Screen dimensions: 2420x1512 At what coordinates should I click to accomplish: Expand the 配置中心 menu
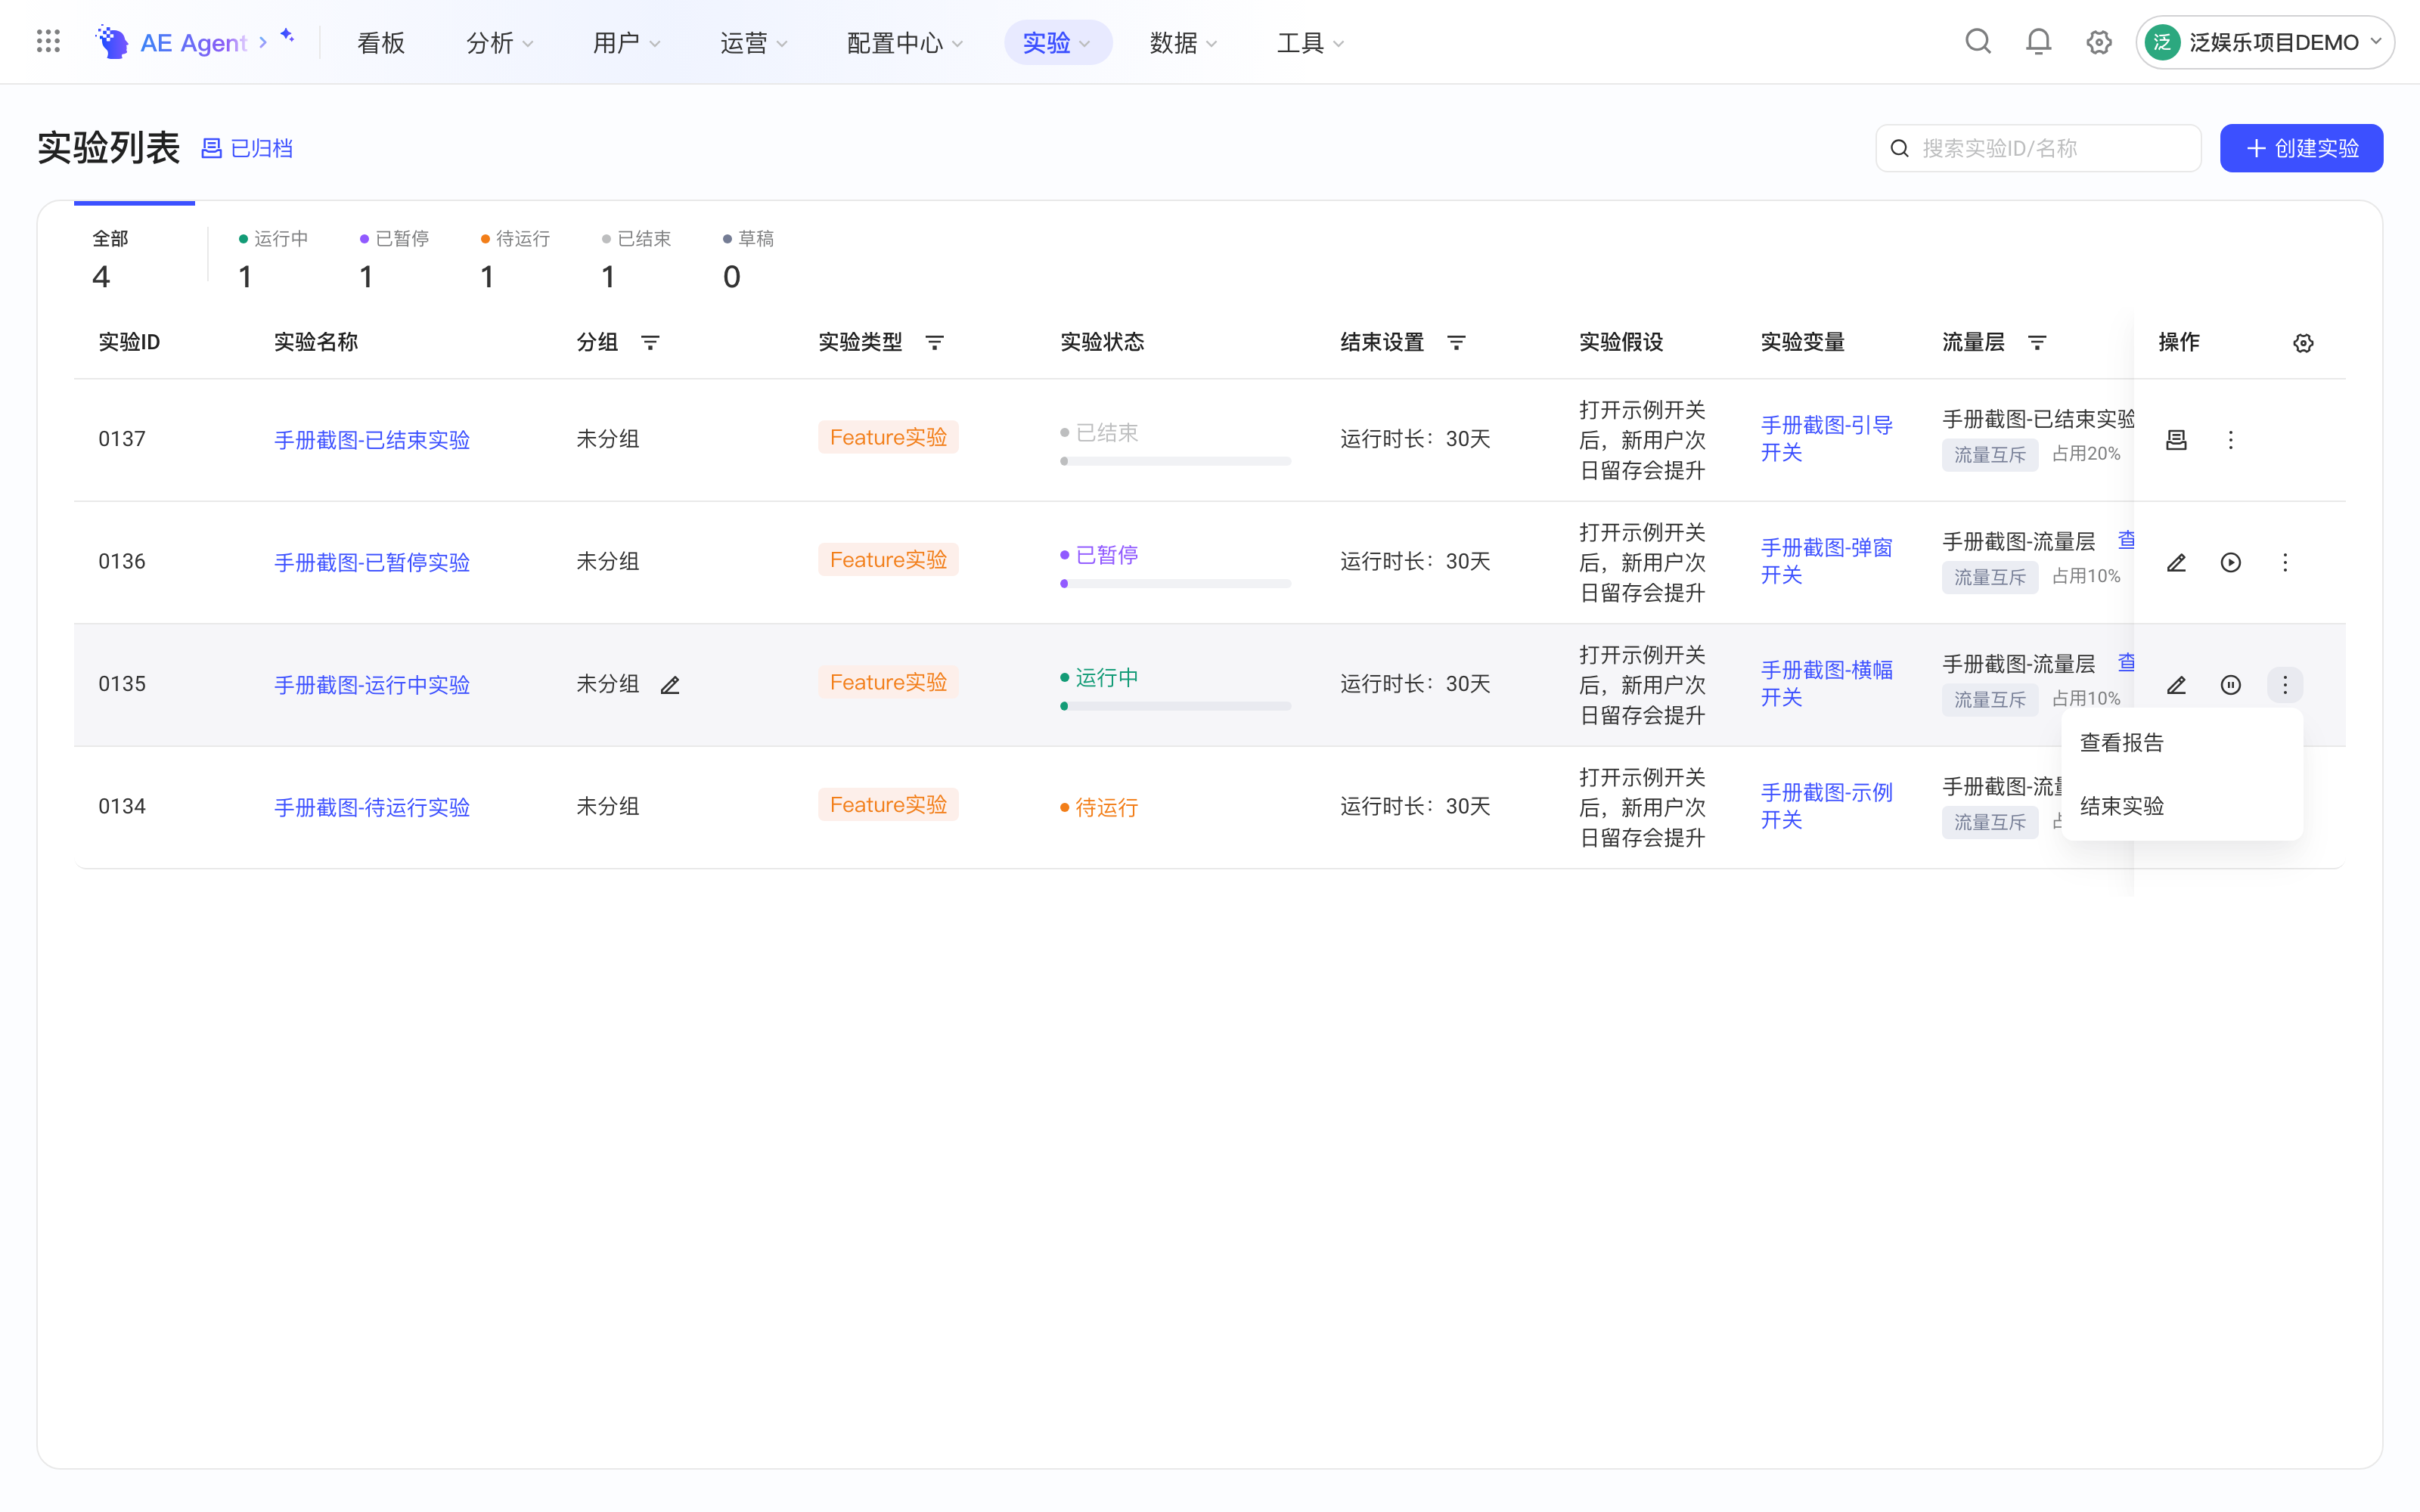tap(904, 43)
